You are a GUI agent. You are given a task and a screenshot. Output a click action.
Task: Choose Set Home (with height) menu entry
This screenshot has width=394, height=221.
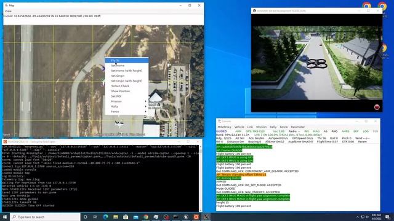pos(127,71)
